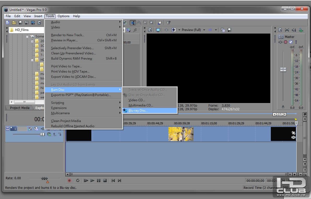Screen dimensions: 311x199
Task: Click the Master volume fader handle
Action: tap(283, 69)
